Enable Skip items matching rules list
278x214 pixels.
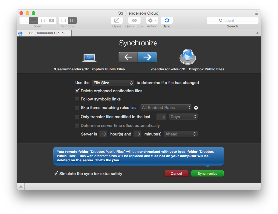pyautogui.click(x=77, y=107)
